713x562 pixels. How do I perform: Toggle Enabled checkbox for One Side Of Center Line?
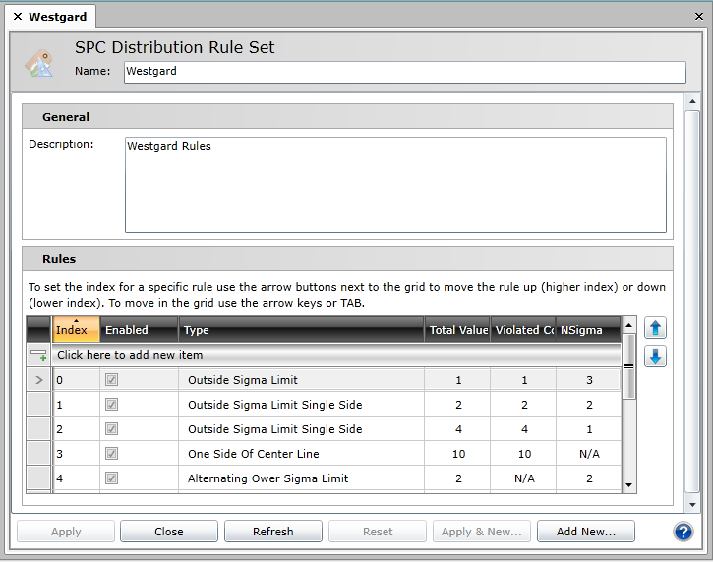pos(111,454)
